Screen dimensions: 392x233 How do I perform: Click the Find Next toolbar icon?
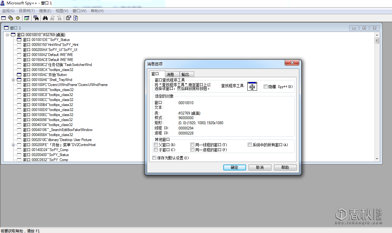coord(52,18)
